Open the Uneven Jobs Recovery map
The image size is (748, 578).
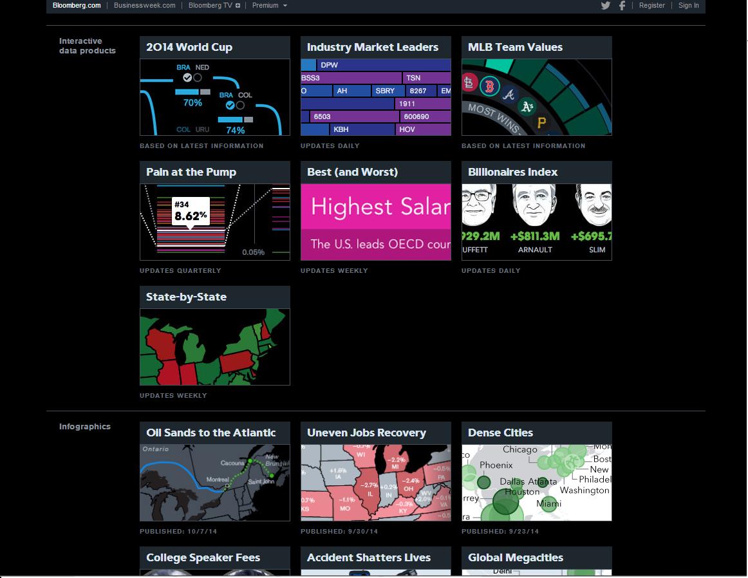(x=375, y=483)
